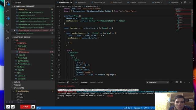This screenshot has width=196, height=110.
Task: Switch to the index.ts AppNavbar editor tab
Action: [137, 2]
